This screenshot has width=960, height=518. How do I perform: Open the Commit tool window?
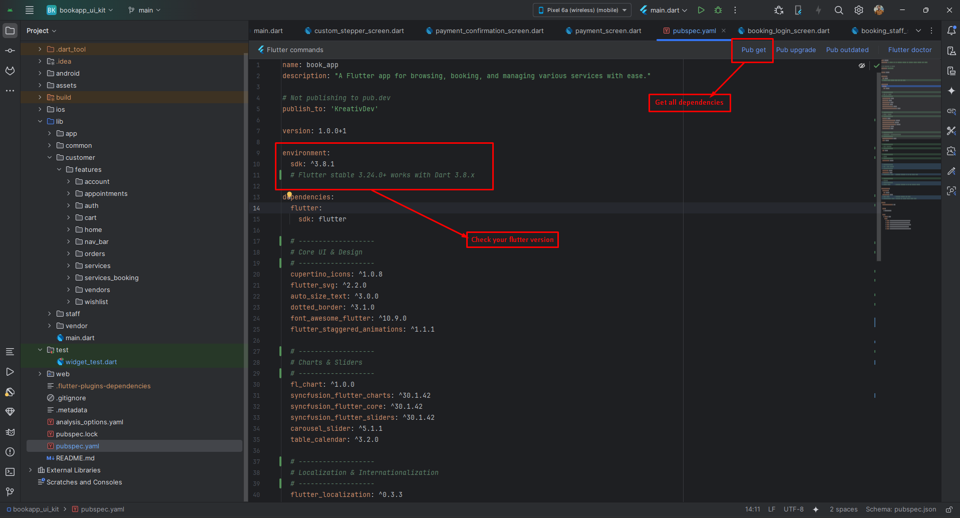tap(10, 51)
